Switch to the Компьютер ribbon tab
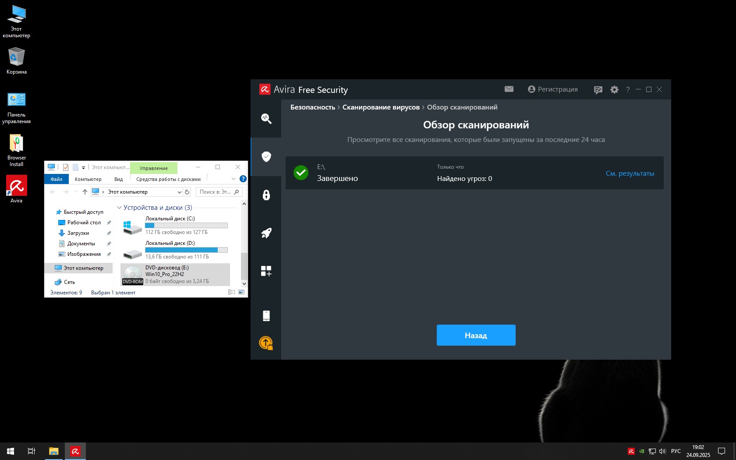This screenshot has height=460, width=736. [x=88, y=179]
